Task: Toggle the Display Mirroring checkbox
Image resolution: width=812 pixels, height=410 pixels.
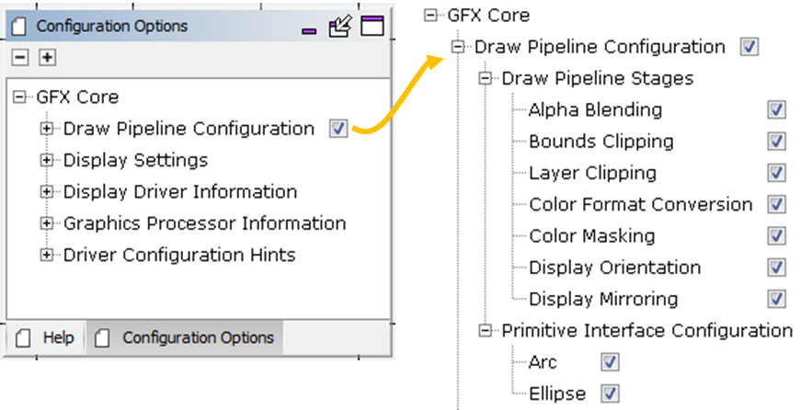Action: pos(776,299)
